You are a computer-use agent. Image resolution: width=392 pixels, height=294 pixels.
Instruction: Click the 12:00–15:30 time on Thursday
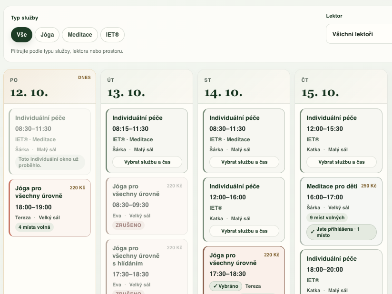[325, 129]
